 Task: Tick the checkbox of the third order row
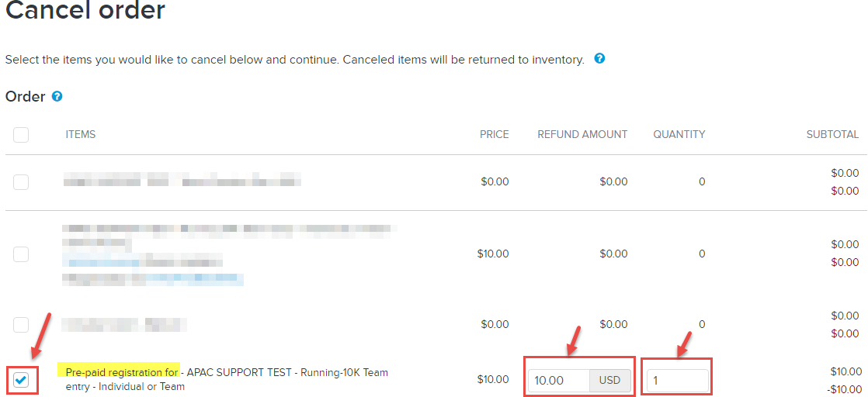(x=21, y=325)
